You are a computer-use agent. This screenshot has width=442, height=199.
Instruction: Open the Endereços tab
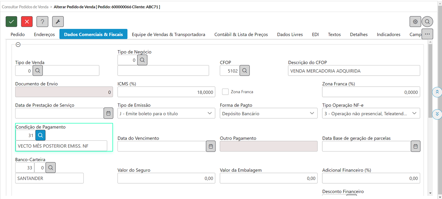click(44, 34)
